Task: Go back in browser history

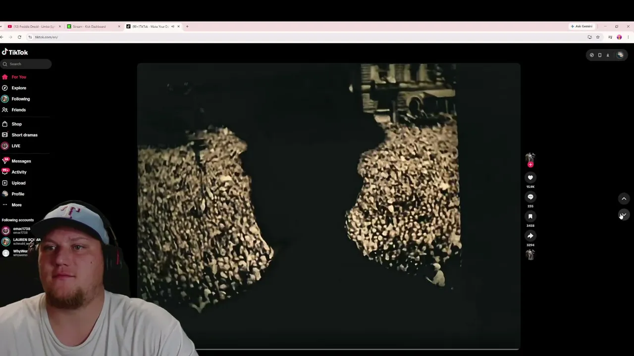Action: click(x=2, y=37)
